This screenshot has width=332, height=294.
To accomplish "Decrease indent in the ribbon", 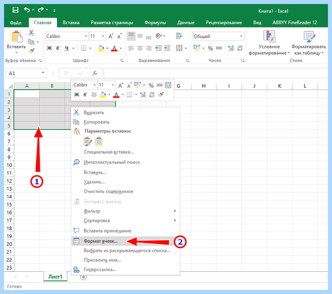I will (x=158, y=48).
